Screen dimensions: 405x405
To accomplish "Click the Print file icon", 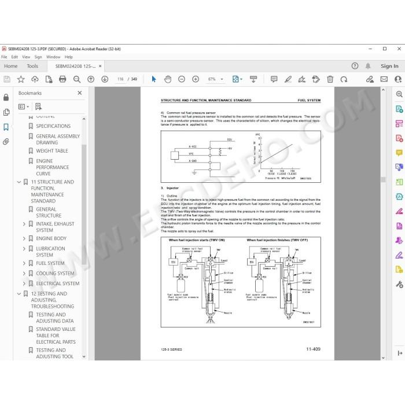I will coord(62,79).
